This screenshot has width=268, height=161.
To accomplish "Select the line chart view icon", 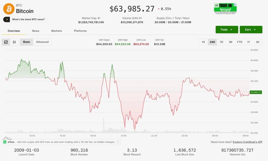I will click(x=6, y=42).
